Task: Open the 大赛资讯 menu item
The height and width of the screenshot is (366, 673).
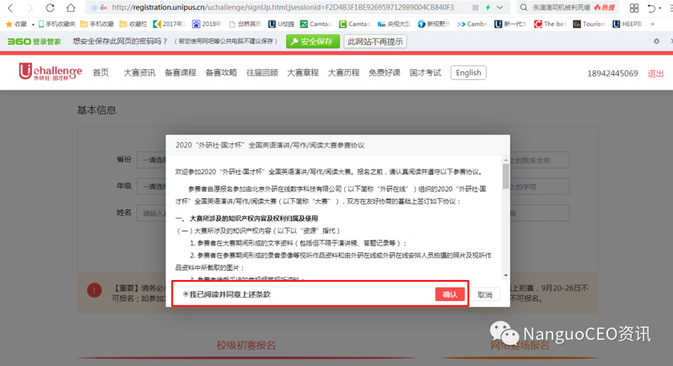Action: (139, 73)
